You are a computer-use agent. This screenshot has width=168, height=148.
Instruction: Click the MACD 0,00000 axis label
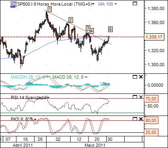coord(156,85)
